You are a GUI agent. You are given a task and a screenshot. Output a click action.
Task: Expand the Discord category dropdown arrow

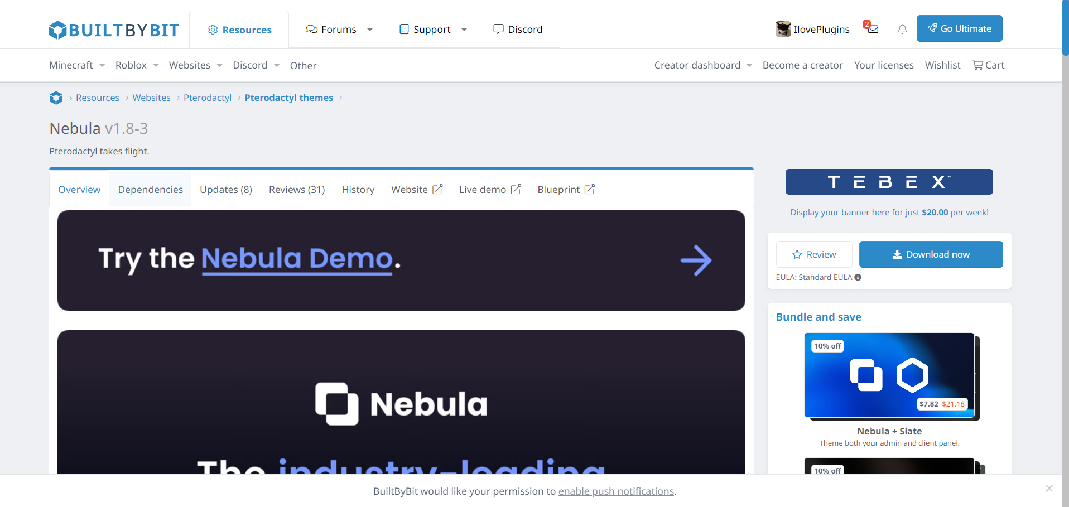click(x=277, y=65)
